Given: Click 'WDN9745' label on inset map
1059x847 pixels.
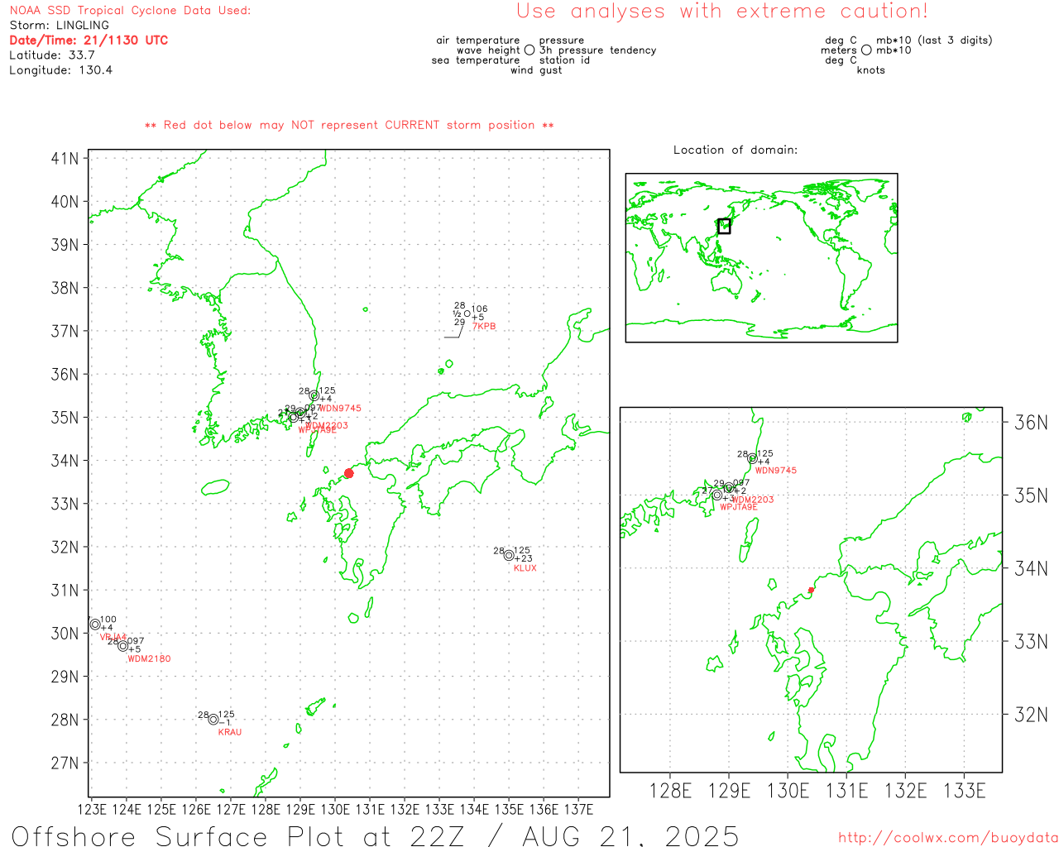Looking at the screenshot, I should coord(776,471).
